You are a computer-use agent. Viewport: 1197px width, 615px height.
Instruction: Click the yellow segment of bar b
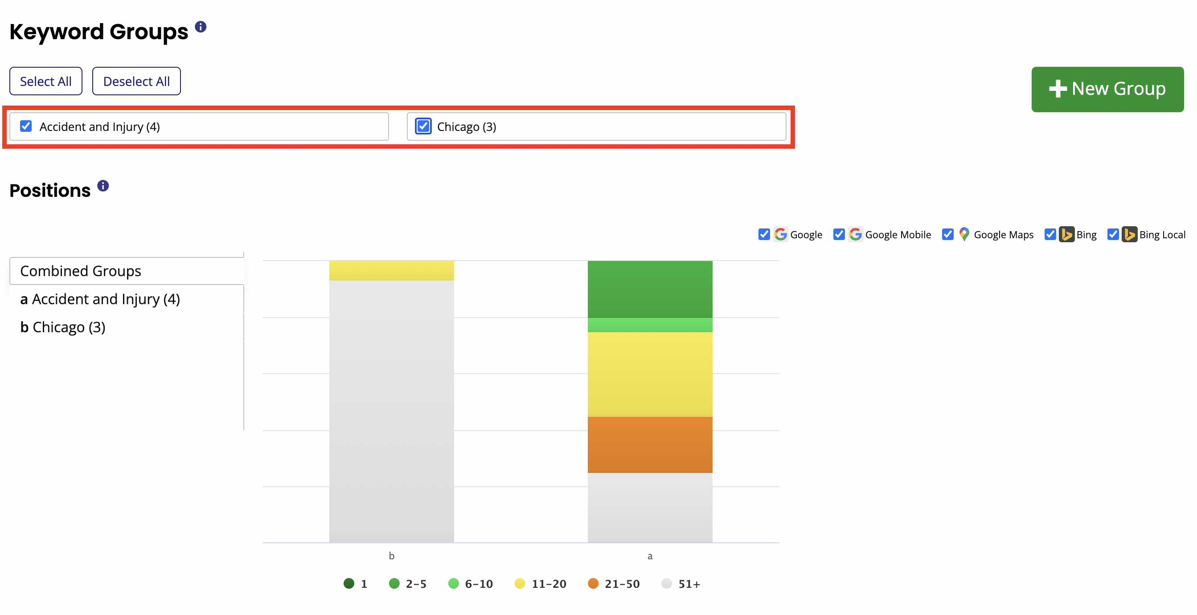point(391,270)
